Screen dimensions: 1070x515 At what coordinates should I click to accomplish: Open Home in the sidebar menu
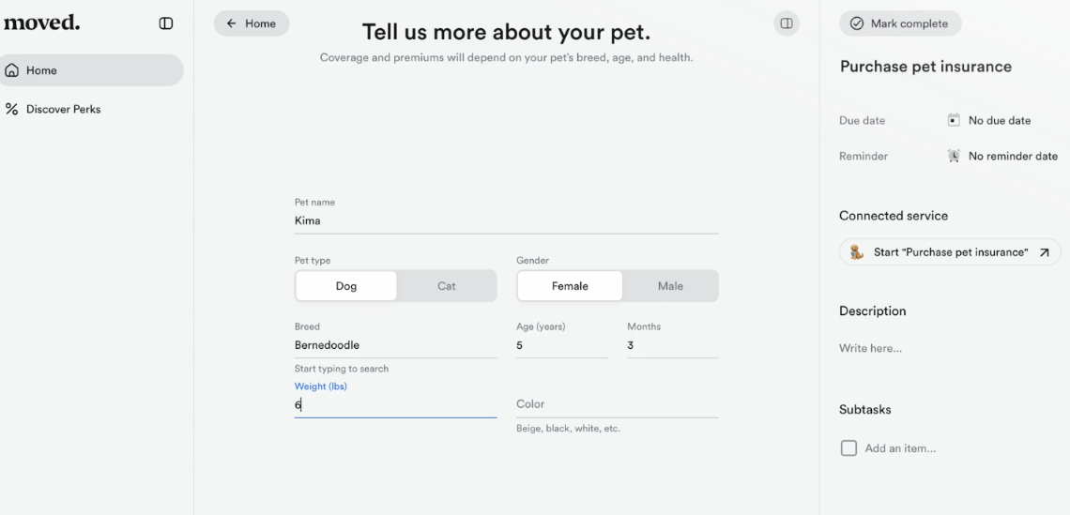(x=91, y=70)
